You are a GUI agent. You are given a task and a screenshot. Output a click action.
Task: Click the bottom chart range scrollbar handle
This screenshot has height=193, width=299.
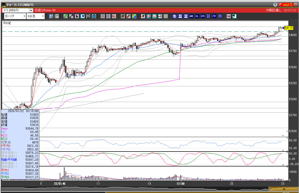click(x=284, y=189)
